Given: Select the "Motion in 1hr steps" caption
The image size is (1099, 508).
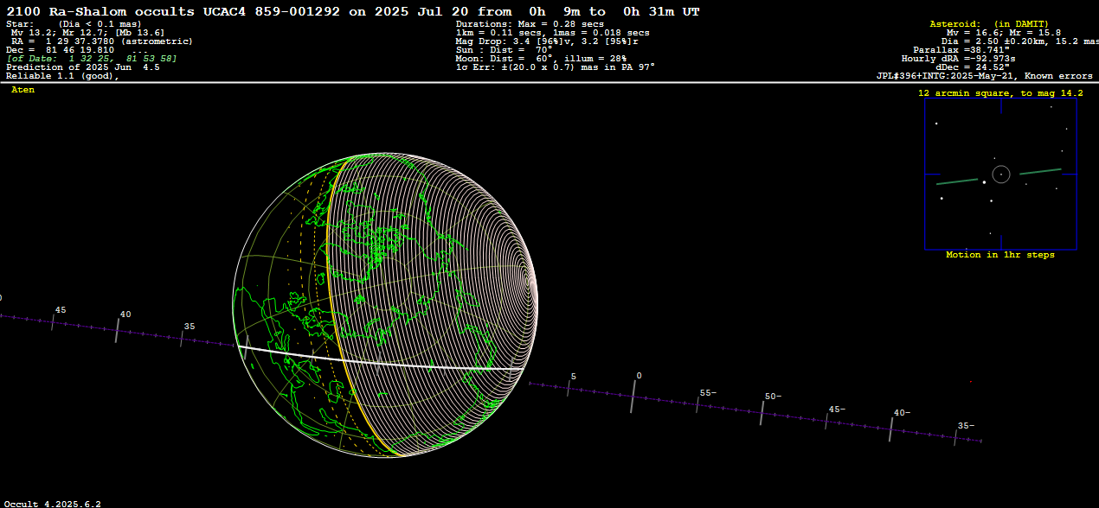Looking at the screenshot, I should pos(1000,255).
